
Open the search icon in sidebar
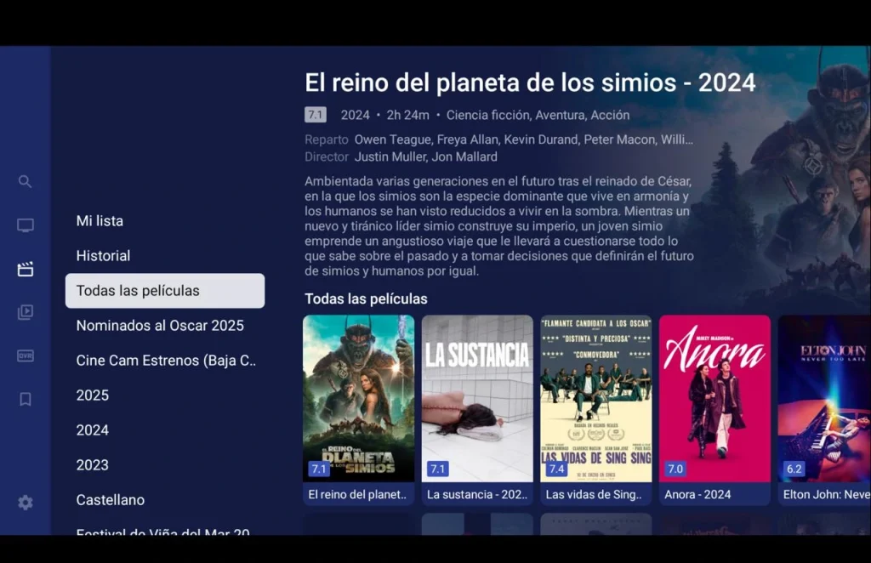25,181
